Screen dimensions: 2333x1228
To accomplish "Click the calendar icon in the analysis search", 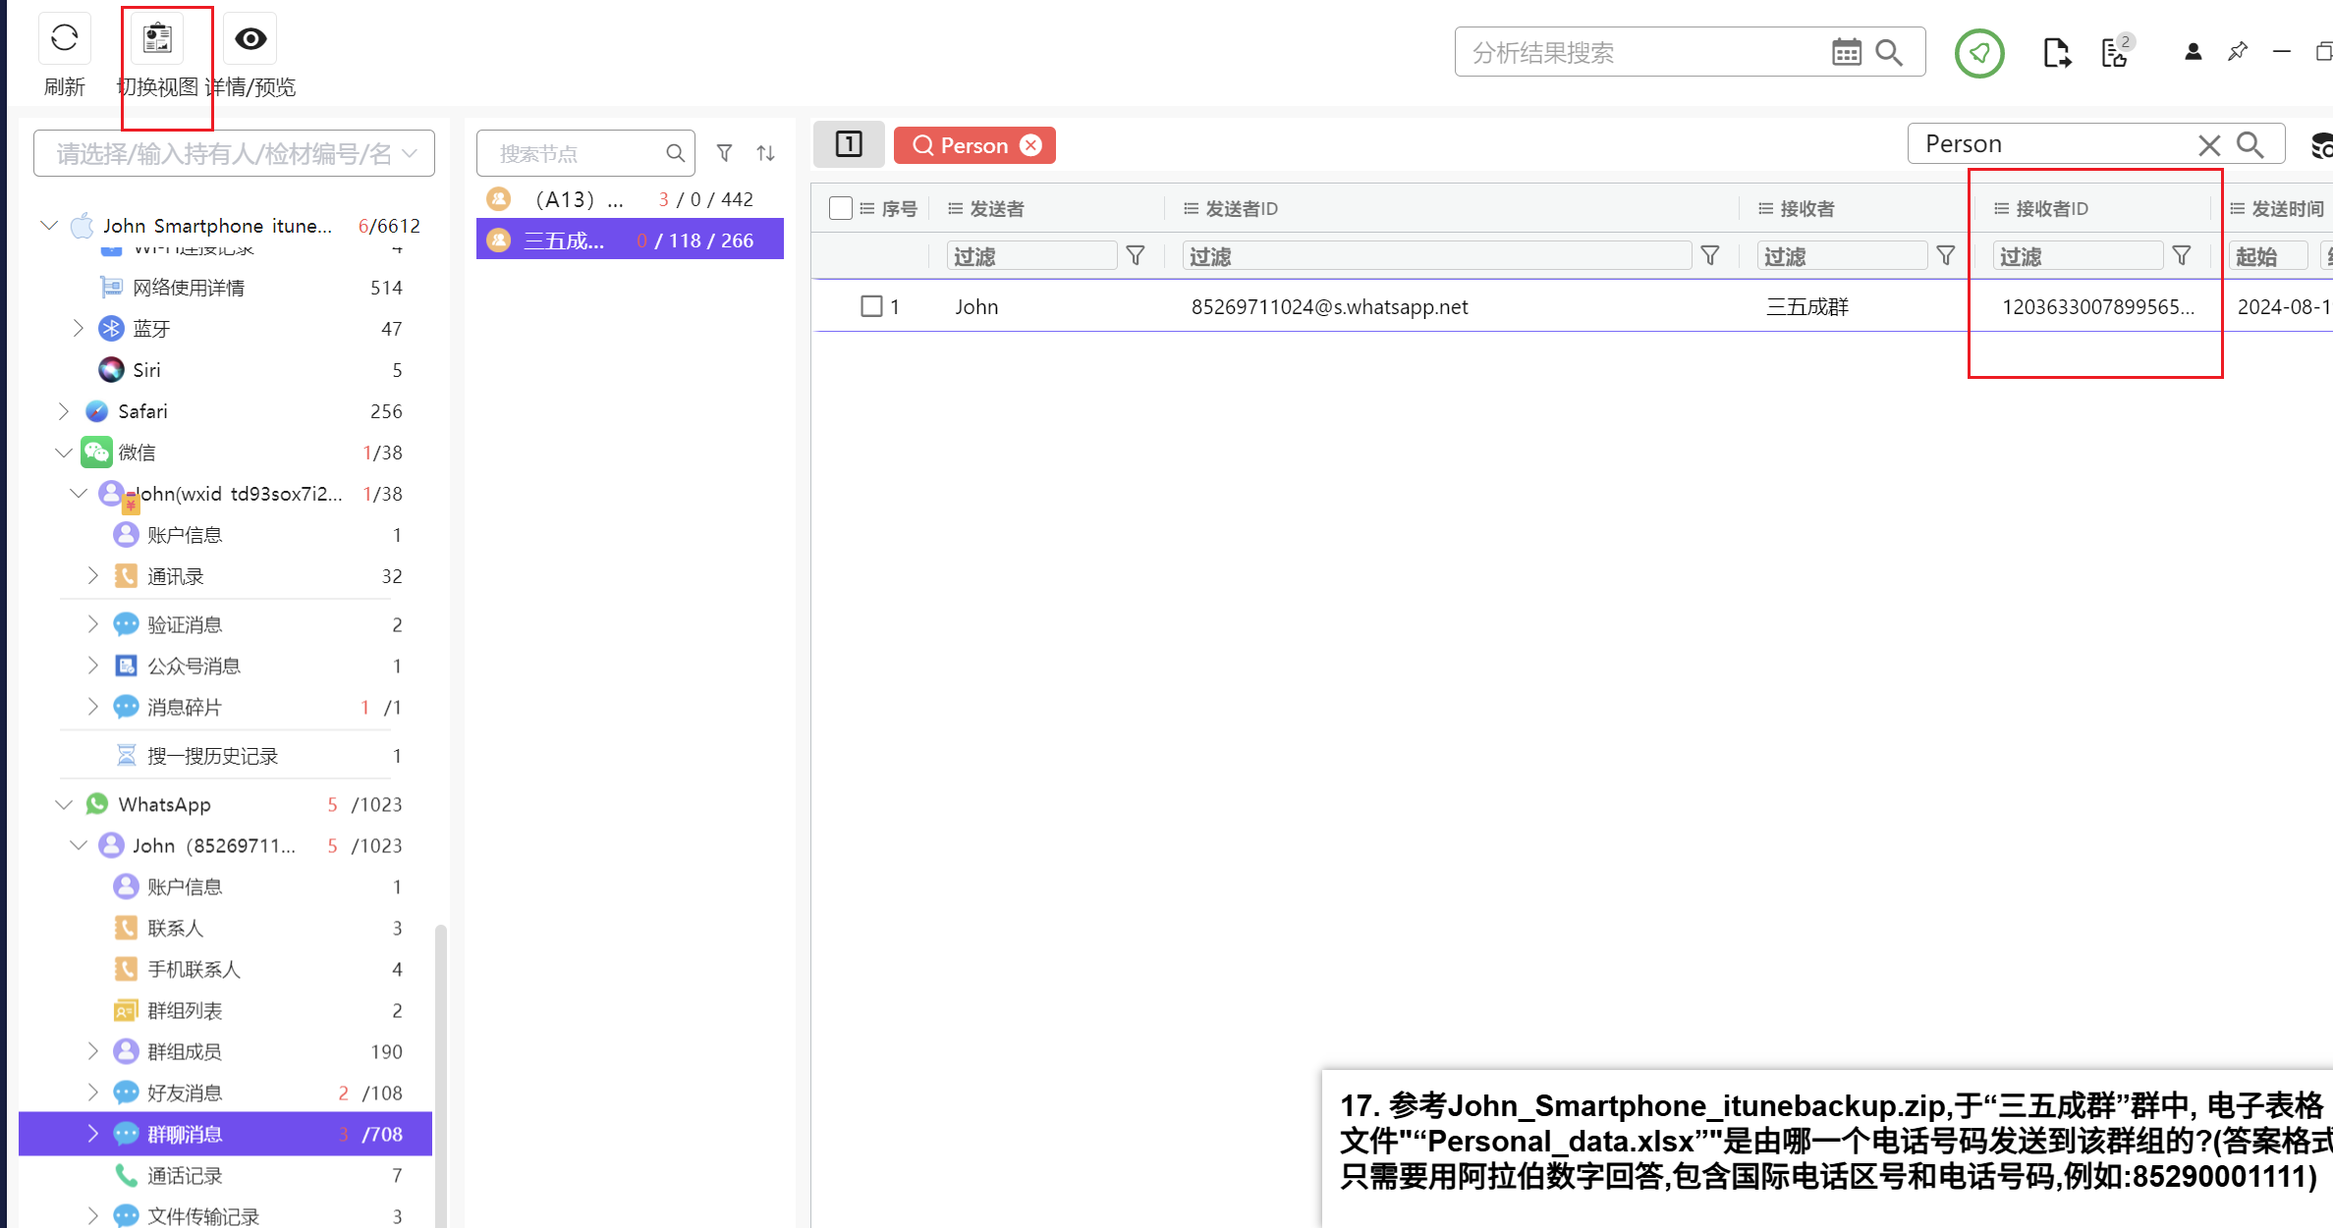I will 1846,53.
